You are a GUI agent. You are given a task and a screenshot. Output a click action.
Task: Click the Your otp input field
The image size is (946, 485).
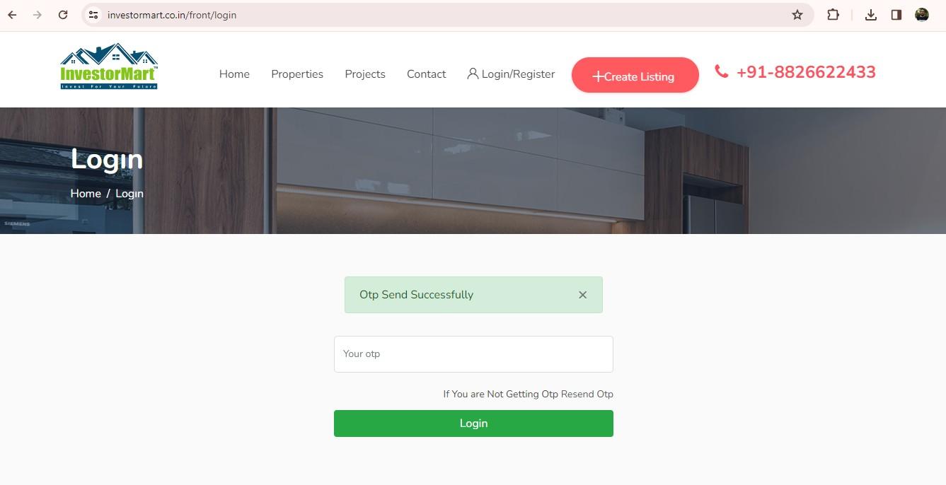(473, 354)
